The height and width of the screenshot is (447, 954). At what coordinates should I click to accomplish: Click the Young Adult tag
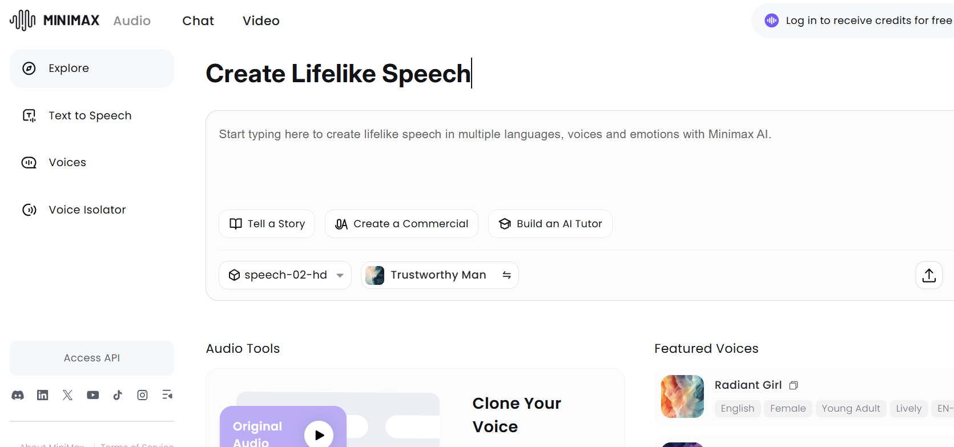click(x=851, y=409)
